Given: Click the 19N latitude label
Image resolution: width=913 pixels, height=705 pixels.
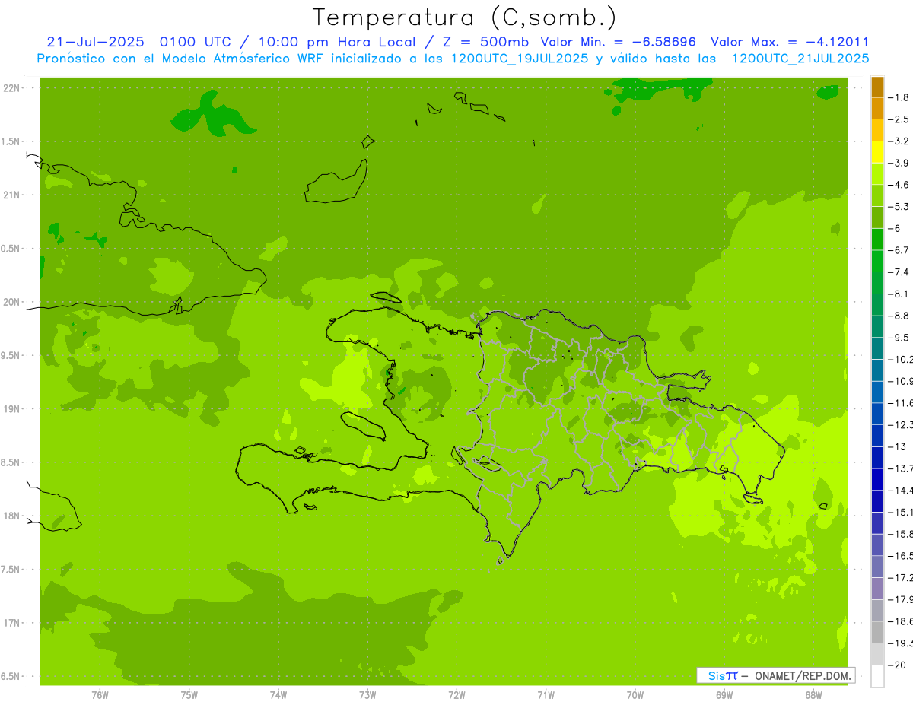Looking at the screenshot, I should pyautogui.click(x=13, y=409).
